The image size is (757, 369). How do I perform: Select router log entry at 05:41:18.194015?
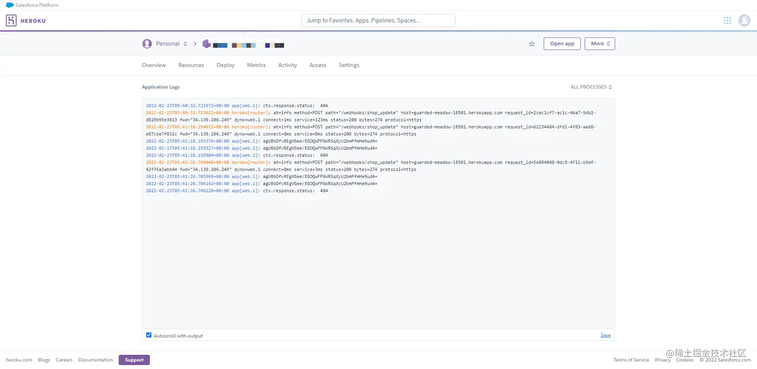tap(371, 130)
